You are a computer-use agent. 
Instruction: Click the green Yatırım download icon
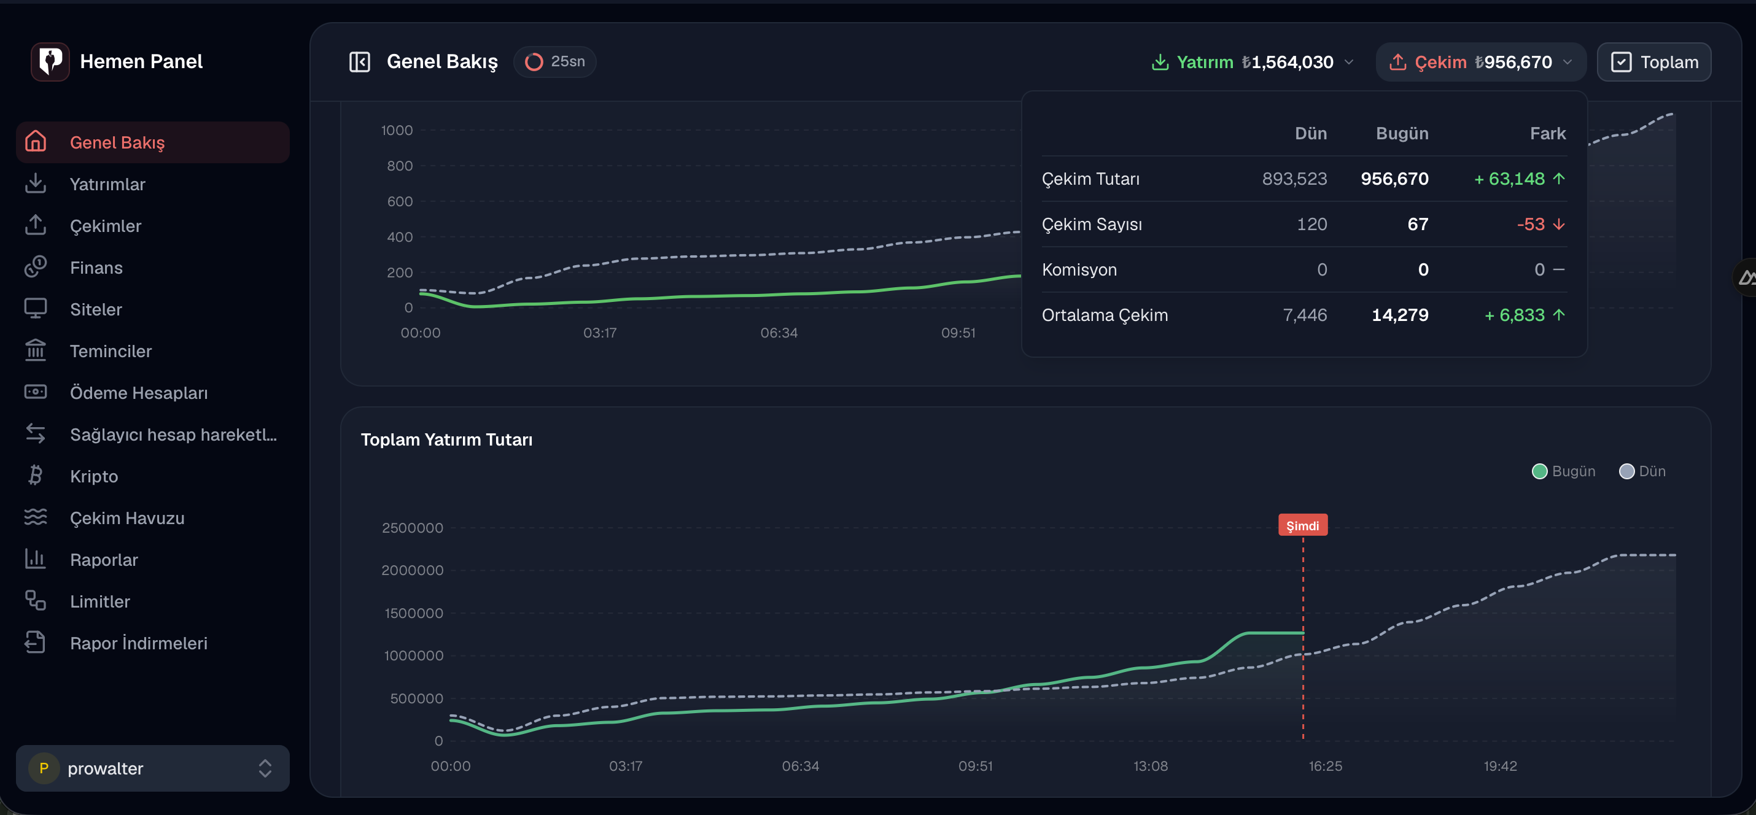[x=1160, y=62]
